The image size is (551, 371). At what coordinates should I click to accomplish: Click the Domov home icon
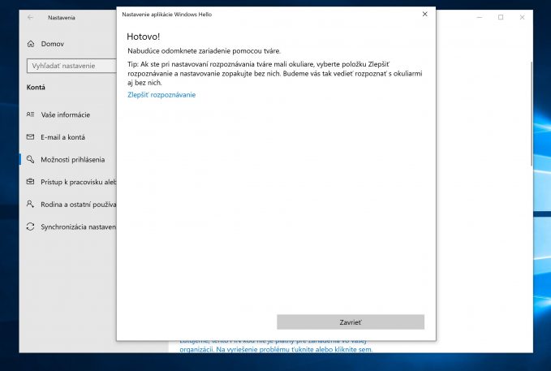click(x=31, y=44)
